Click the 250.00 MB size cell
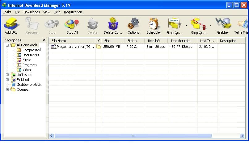Viewport: 249px width, 158px height. pyautogui.click(x=112, y=47)
